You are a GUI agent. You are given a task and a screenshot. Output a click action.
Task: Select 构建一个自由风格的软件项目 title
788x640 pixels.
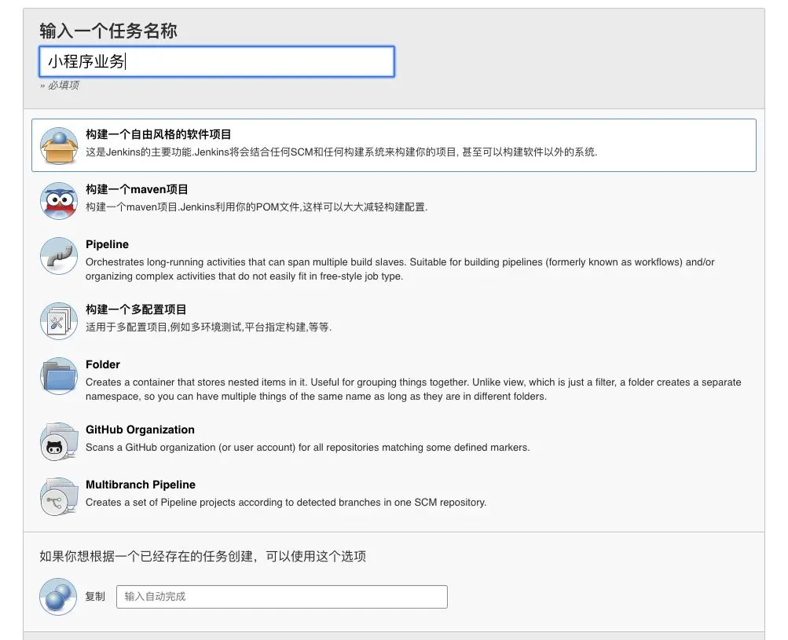pos(158,134)
